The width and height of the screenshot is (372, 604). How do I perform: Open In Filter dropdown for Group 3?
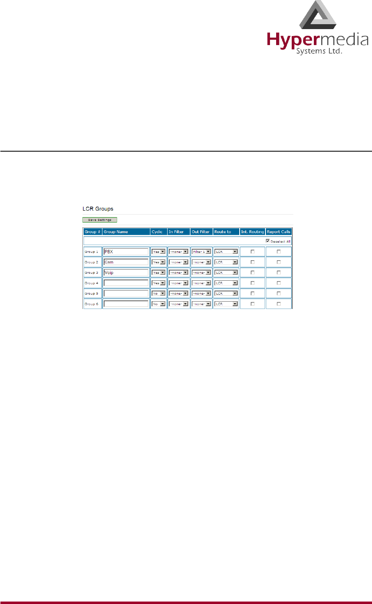[179, 272]
